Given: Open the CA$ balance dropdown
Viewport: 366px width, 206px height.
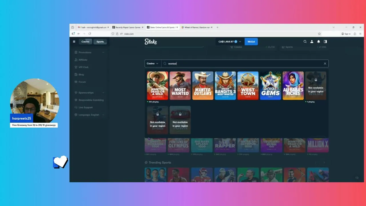Looking at the screenshot, I should pyautogui.click(x=230, y=42).
